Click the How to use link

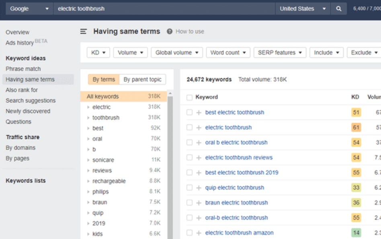[190, 32]
